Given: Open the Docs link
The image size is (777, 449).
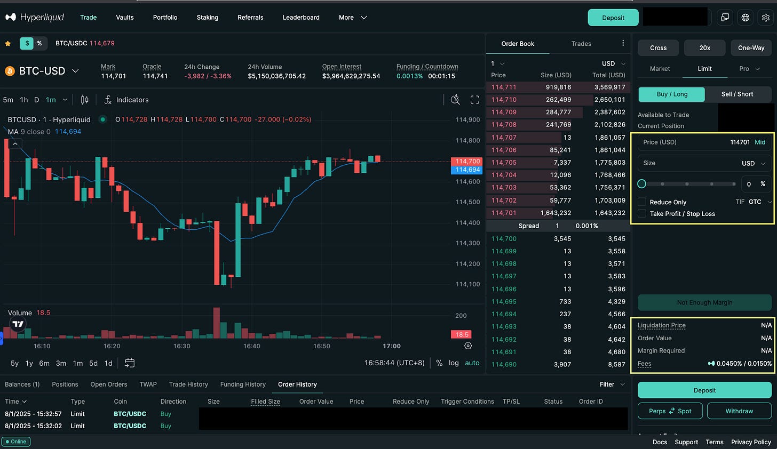Looking at the screenshot, I should tap(660, 442).
